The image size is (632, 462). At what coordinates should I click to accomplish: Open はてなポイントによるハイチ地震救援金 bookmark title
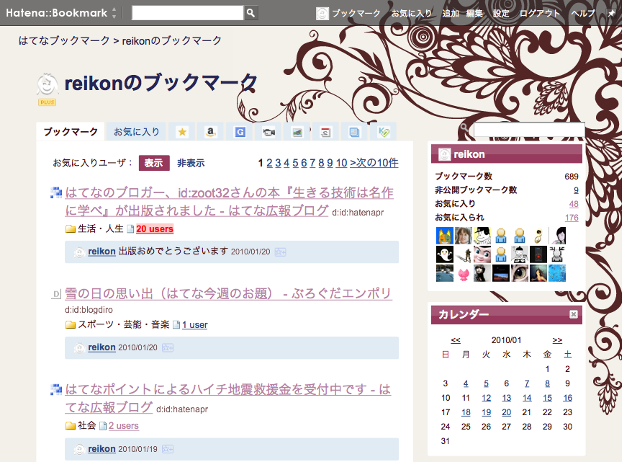coord(227,399)
